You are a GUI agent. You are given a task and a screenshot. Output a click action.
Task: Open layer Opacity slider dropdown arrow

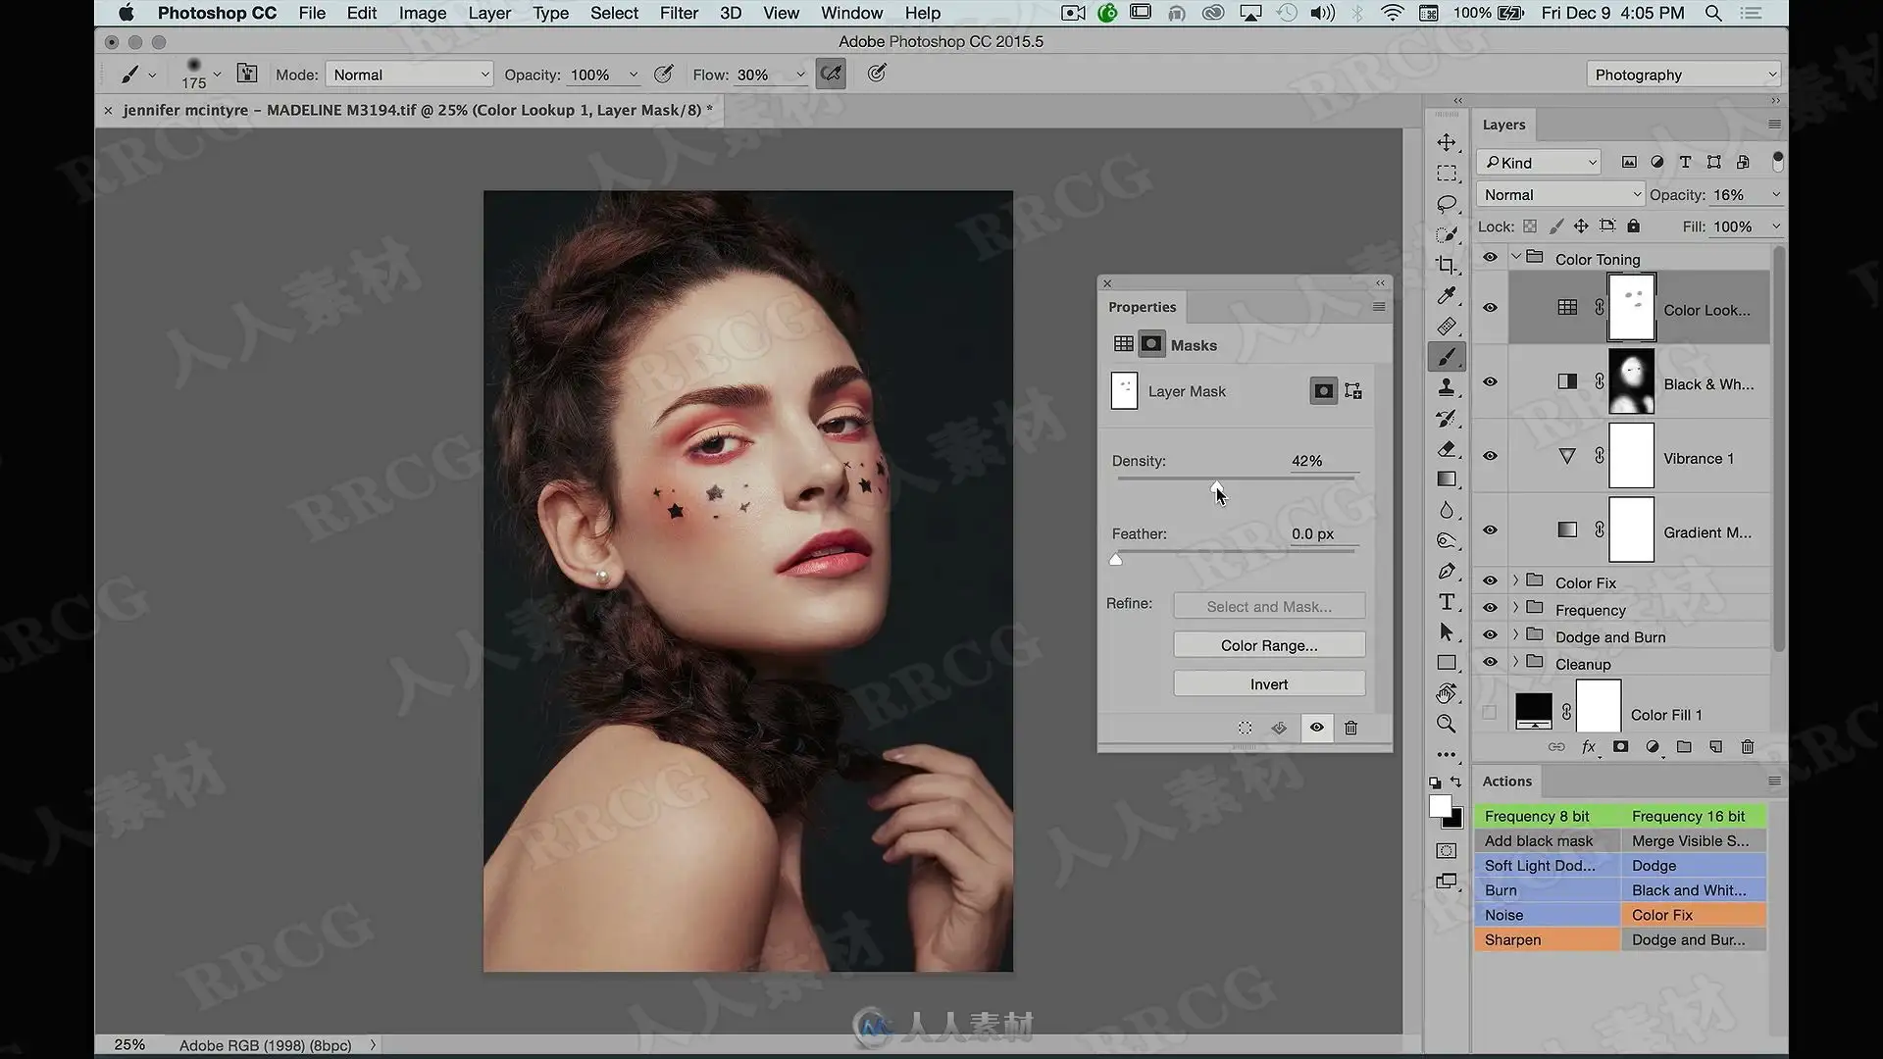point(1775,195)
